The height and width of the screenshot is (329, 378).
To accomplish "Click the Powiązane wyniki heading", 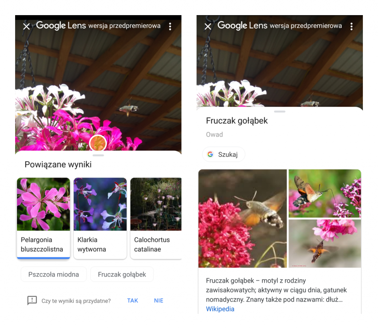I will (58, 165).
